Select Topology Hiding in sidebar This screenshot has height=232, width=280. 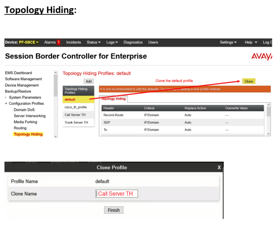tap(28, 134)
